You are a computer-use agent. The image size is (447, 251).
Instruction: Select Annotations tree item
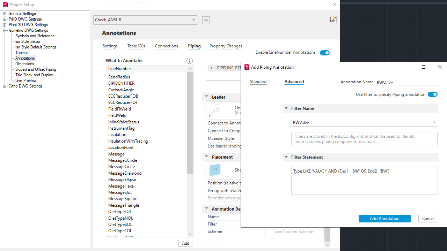coord(25,58)
